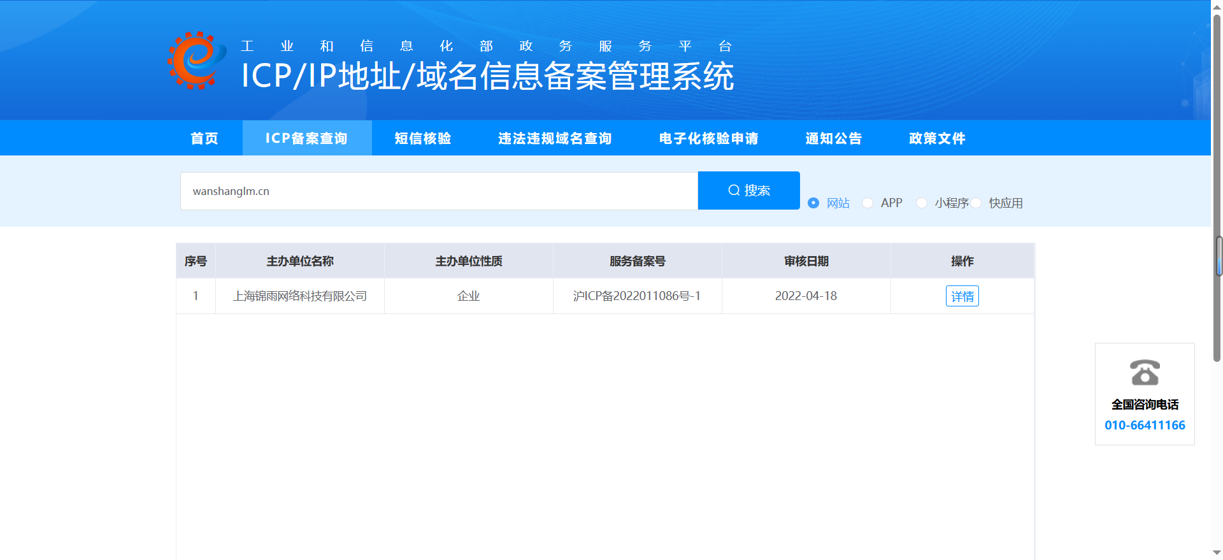Select the 小程序 radio button

pos(922,203)
